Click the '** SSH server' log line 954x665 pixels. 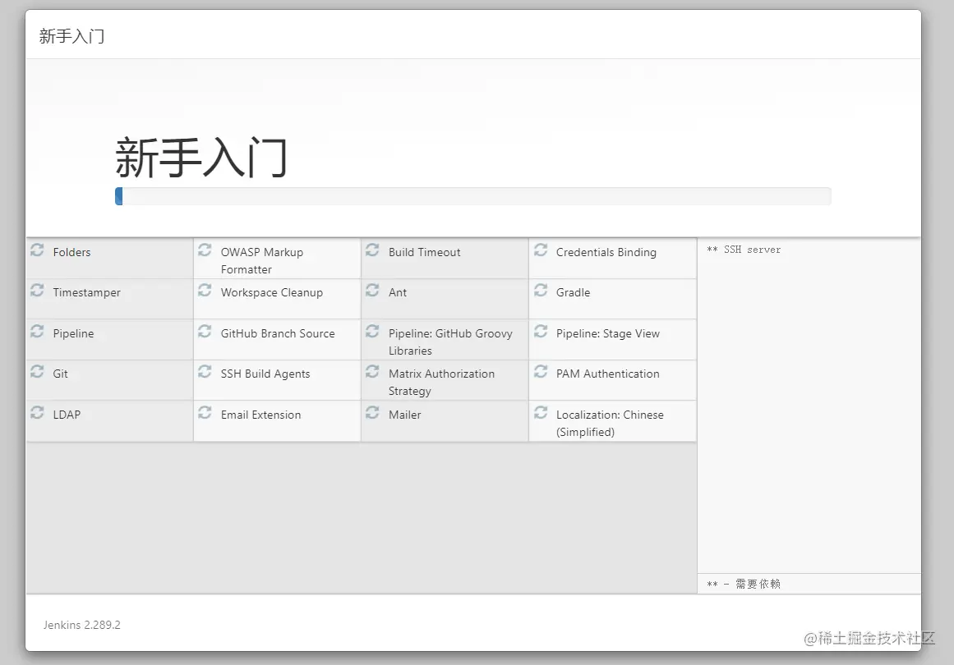click(x=744, y=250)
